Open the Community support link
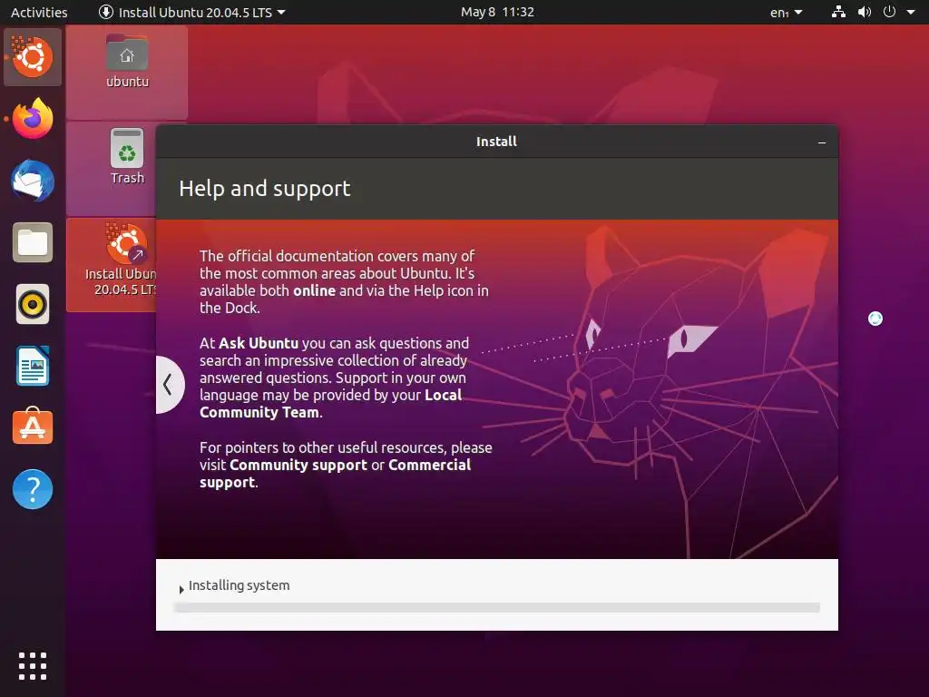929x697 pixels. [x=298, y=465]
